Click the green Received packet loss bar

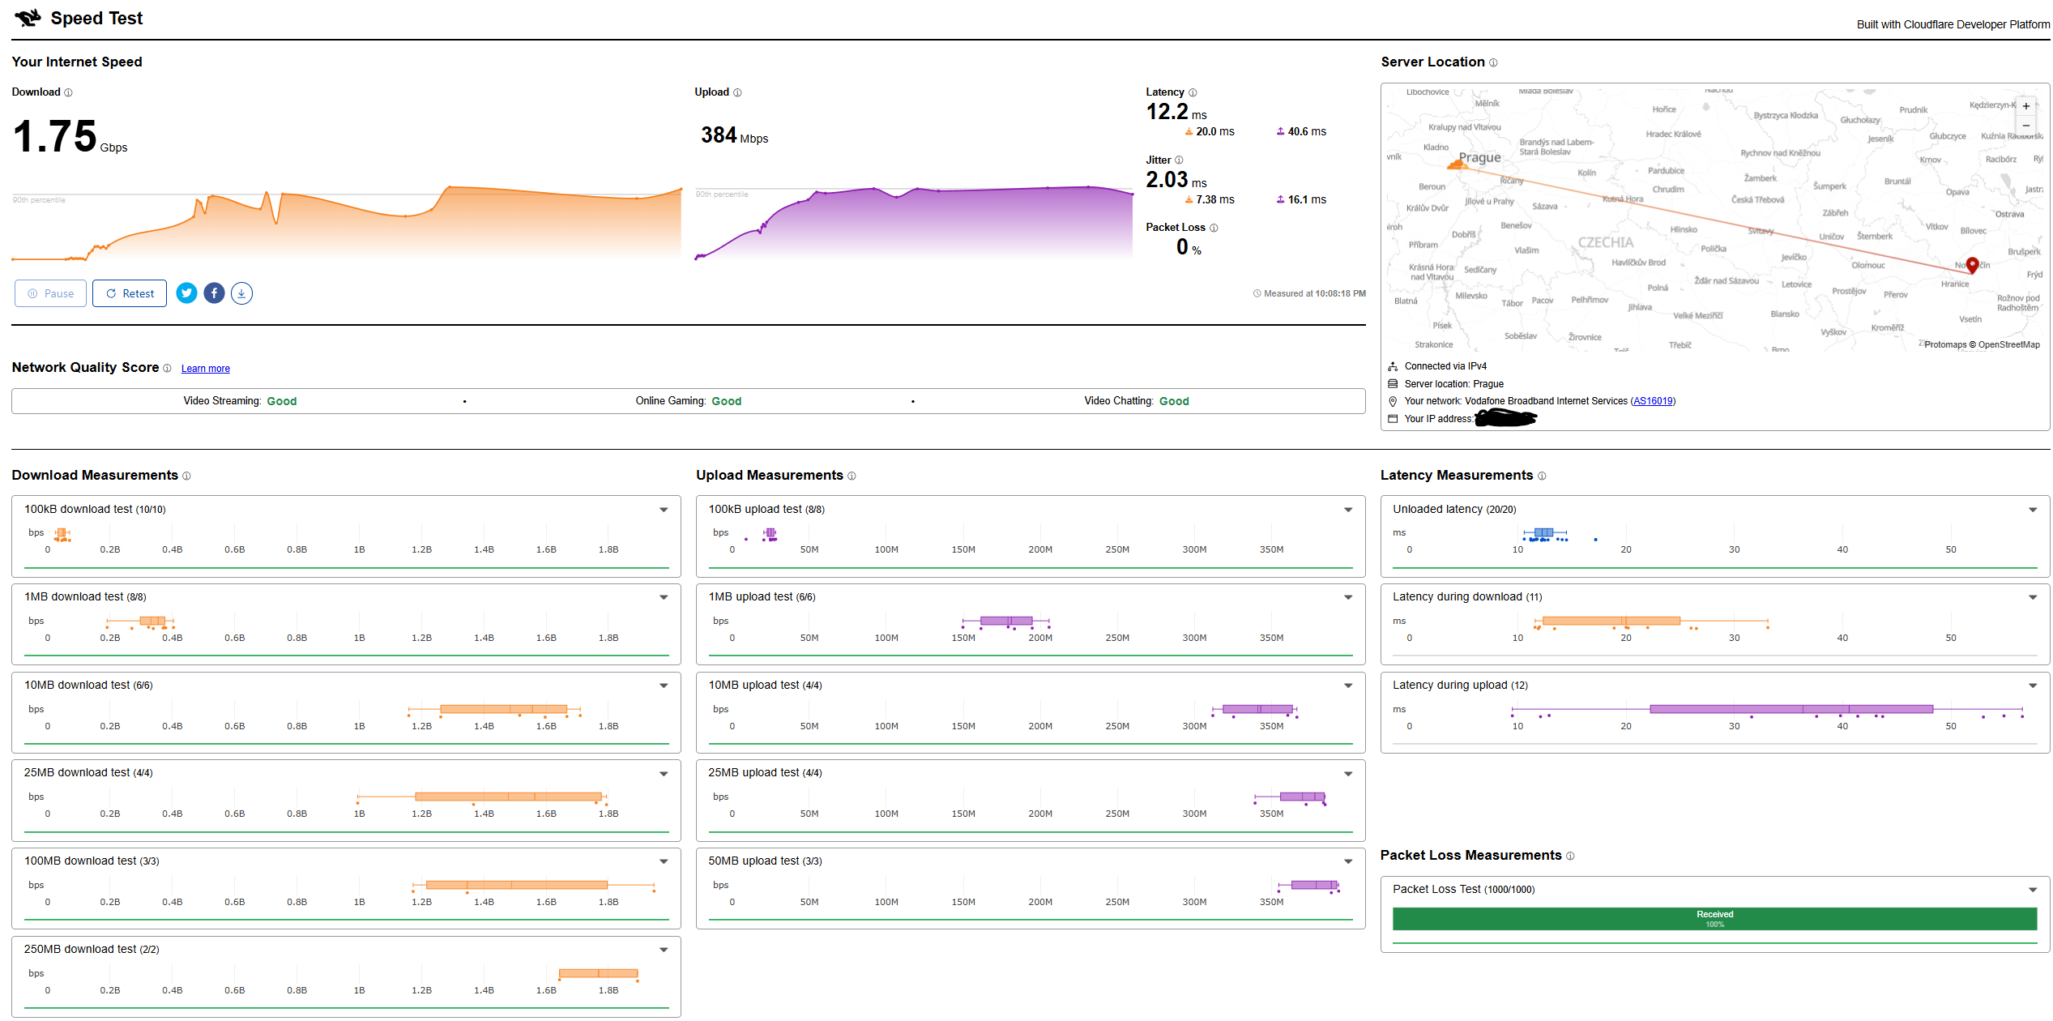coord(1714,919)
